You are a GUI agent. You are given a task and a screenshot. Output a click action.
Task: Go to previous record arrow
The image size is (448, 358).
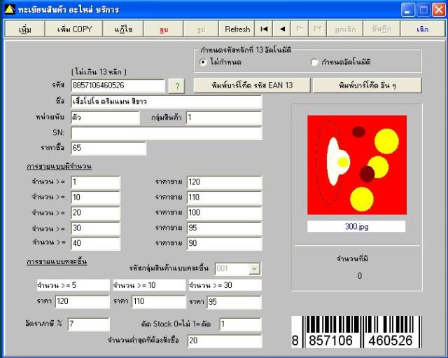(281, 29)
